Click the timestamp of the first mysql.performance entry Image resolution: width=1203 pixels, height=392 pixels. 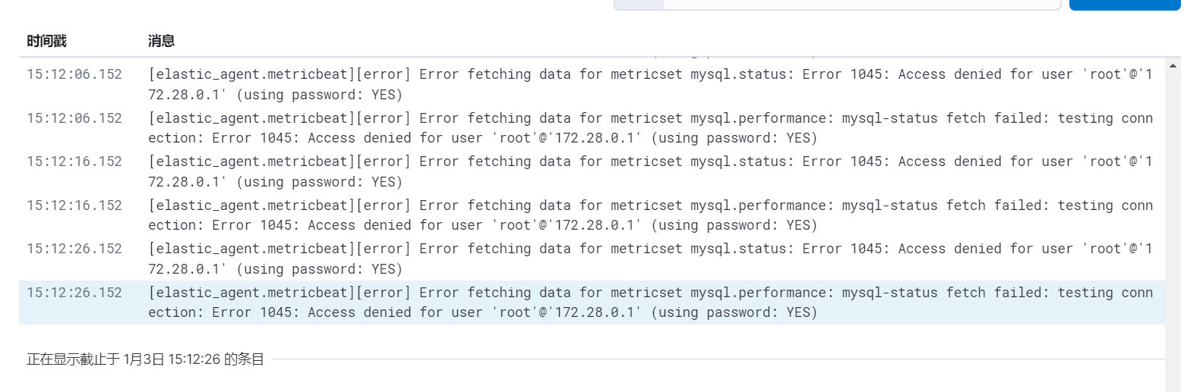[74, 118]
